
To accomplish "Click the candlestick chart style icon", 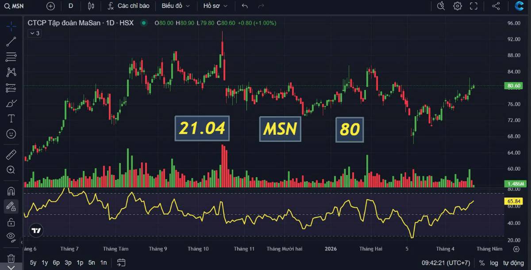I will click(x=91, y=6).
